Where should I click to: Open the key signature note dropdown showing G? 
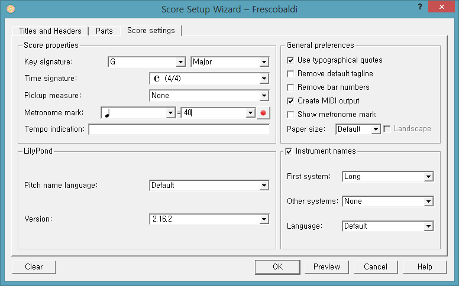(x=147, y=61)
